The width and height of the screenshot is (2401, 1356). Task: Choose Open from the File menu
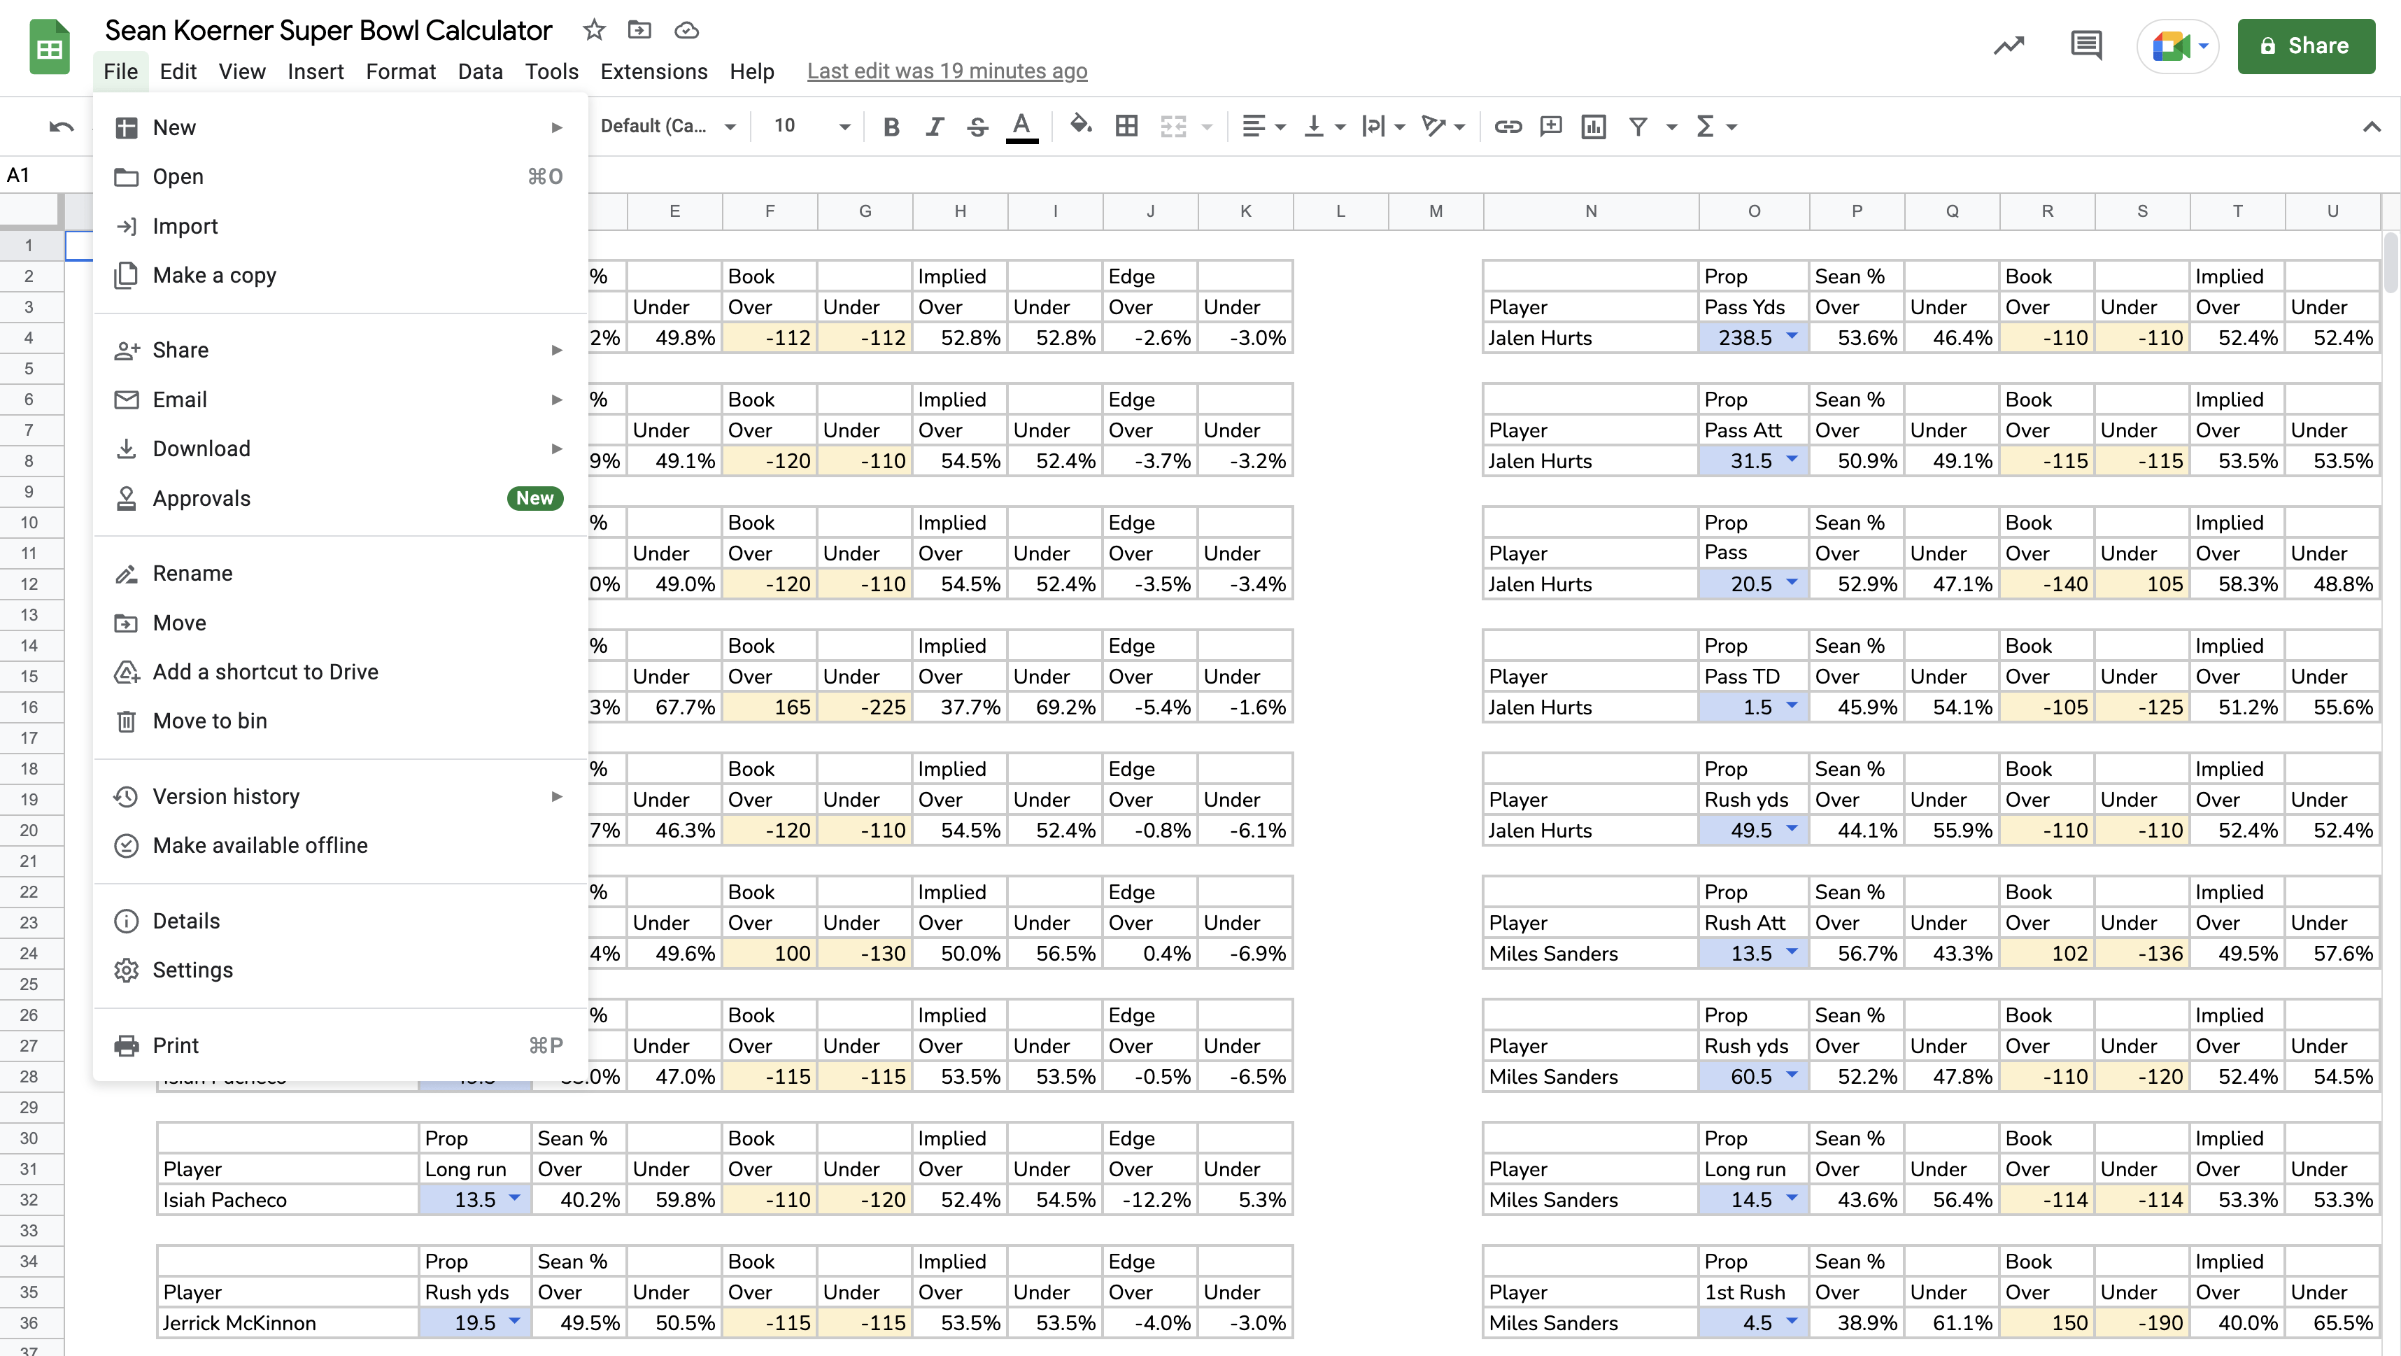pos(340,176)
